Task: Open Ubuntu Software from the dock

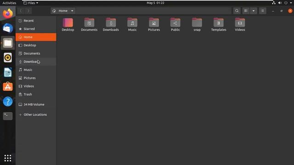Action: coord(8,87)
